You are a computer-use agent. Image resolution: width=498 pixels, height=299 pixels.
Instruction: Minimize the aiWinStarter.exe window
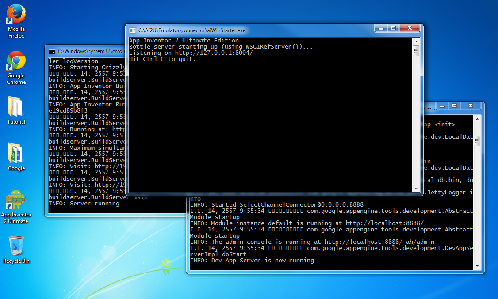tap(381, 28)
